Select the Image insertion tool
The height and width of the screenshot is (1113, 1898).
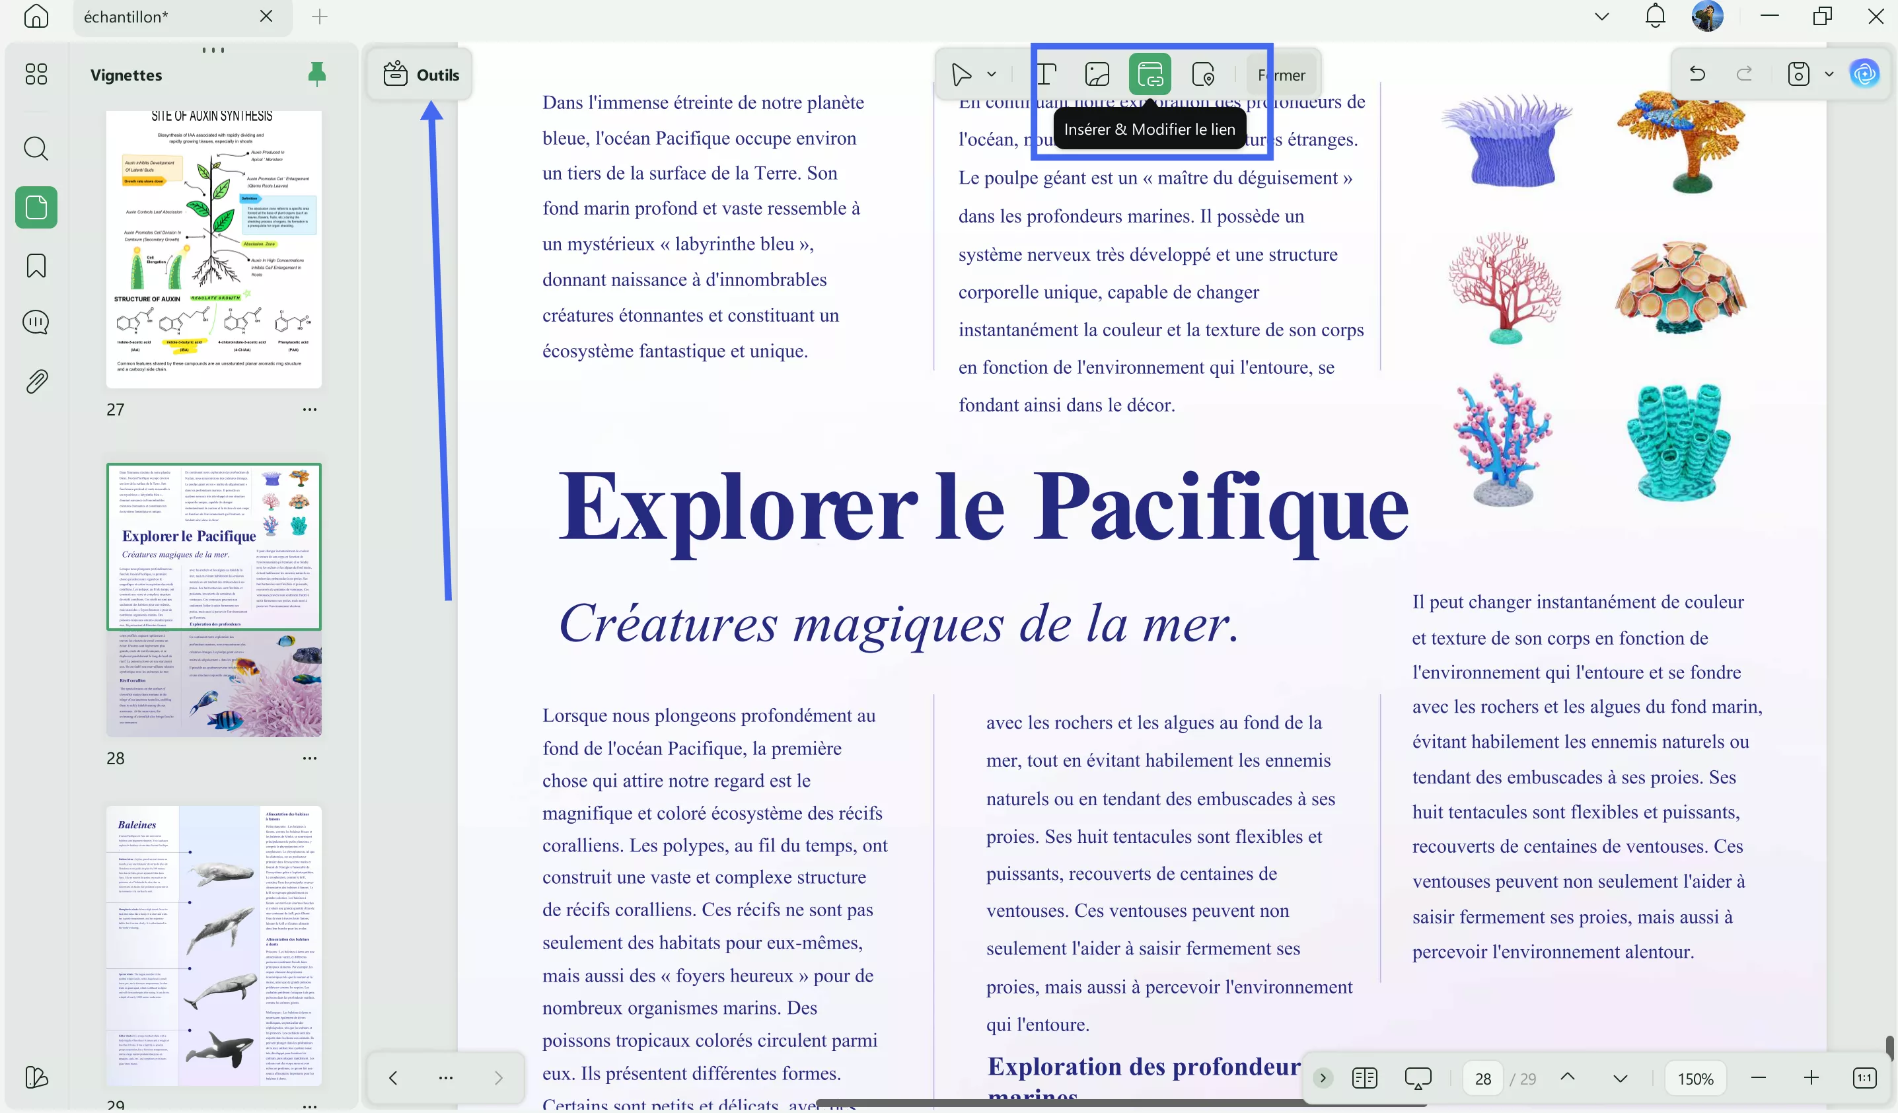click(1097, 74)
